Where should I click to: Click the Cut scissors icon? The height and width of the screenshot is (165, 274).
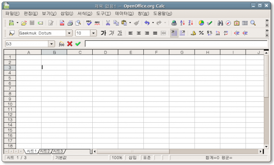click(108, 23)
